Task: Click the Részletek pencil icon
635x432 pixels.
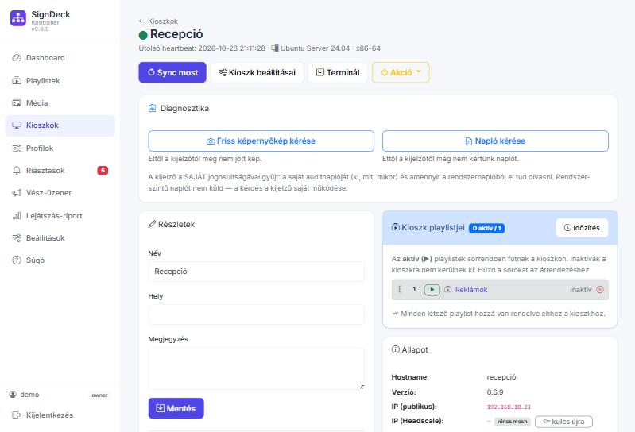Action: pos(153,224)
